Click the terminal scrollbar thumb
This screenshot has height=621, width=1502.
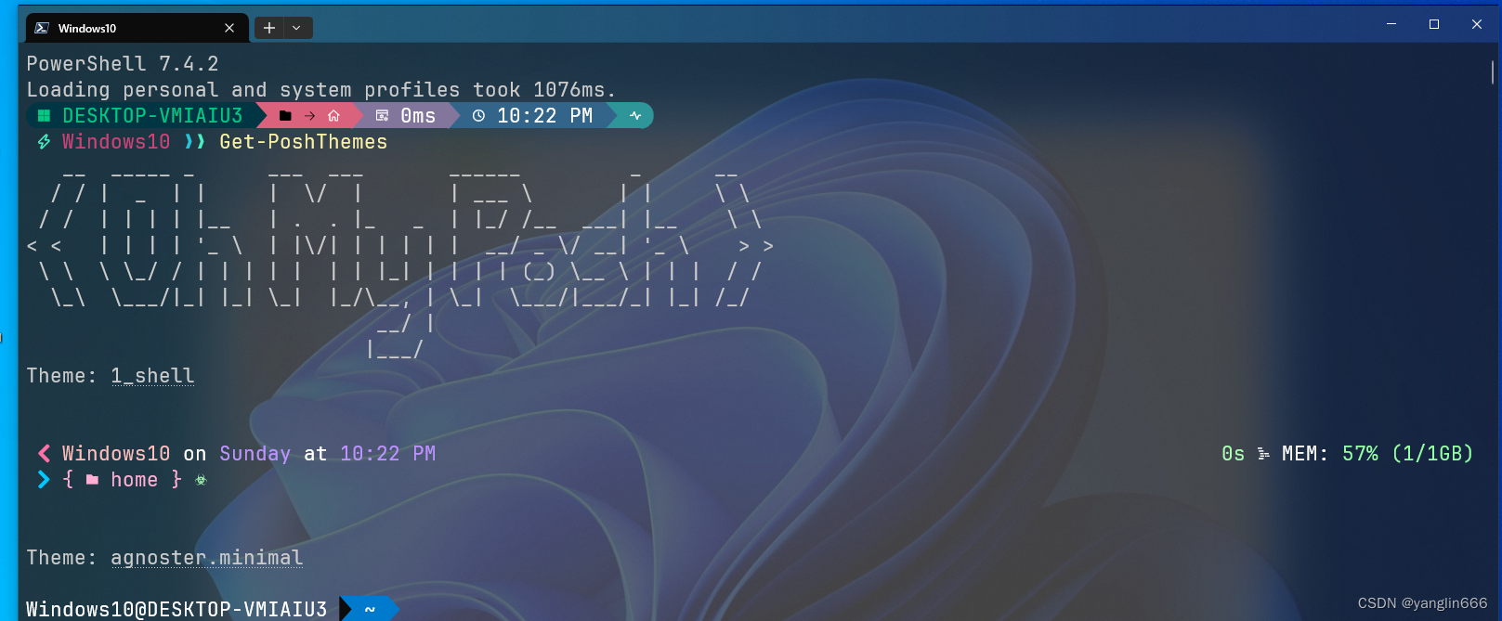[x=1493, y=72]
